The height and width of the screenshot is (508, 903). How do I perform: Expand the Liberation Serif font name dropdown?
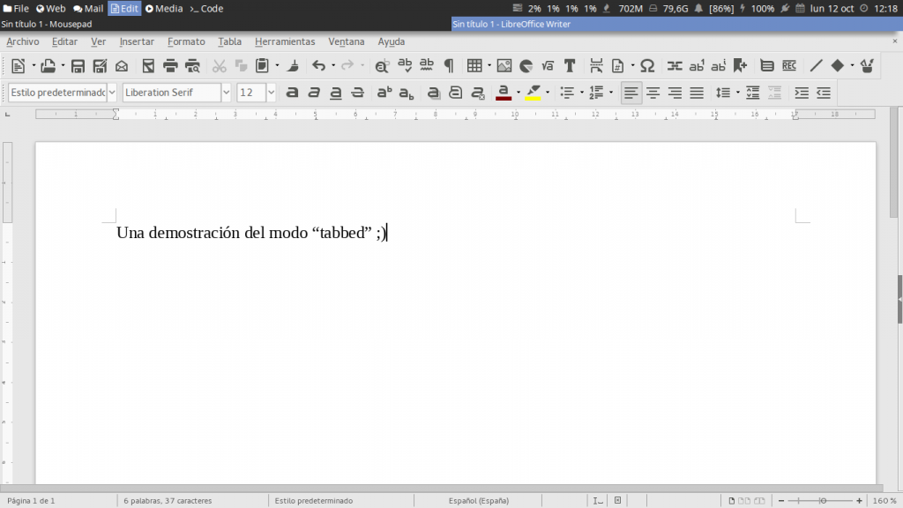(227, 92)
